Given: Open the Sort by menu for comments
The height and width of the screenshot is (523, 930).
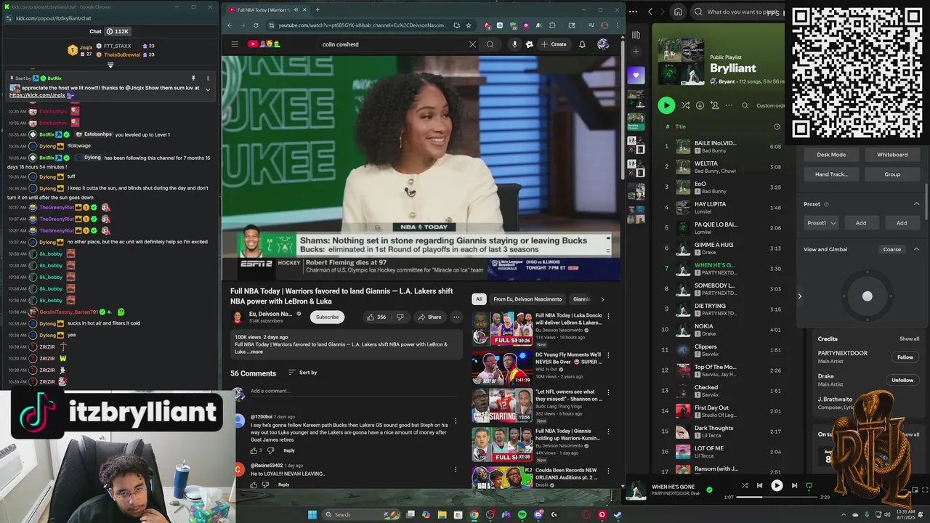Looking at the screenshot, I should 302,373.
